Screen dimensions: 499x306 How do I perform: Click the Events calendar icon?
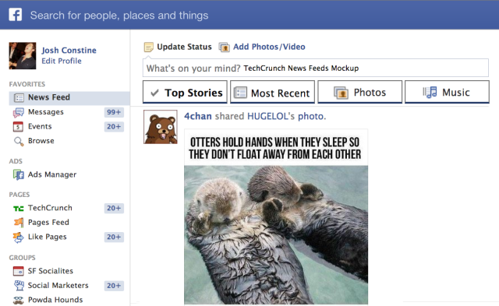point(18,126)
